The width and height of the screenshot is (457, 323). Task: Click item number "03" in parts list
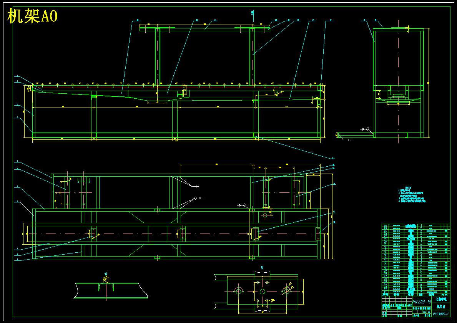pos(385,287)
